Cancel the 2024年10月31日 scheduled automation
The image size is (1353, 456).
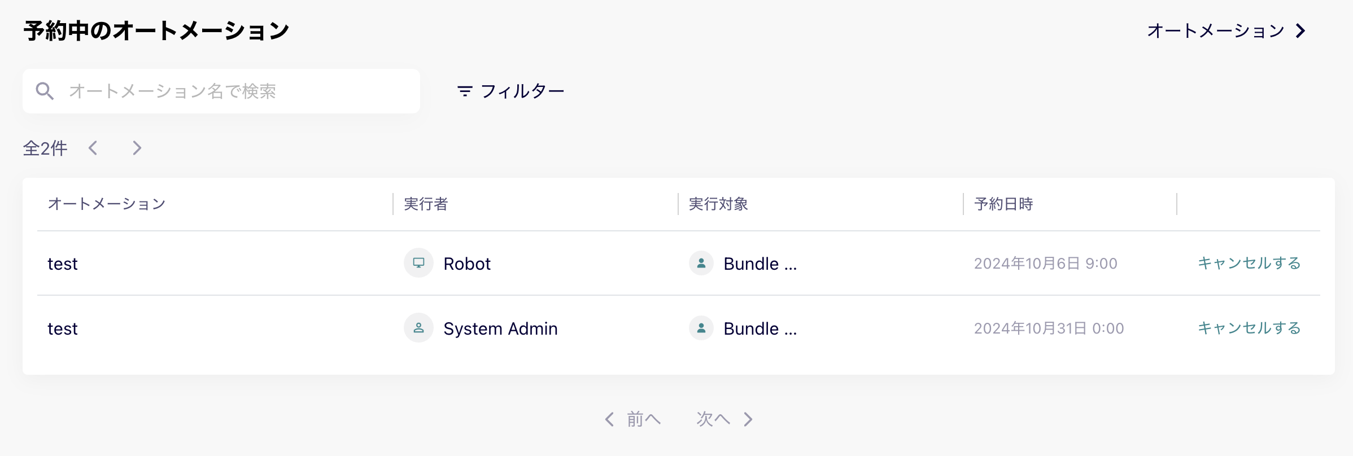pos(1250,328)
